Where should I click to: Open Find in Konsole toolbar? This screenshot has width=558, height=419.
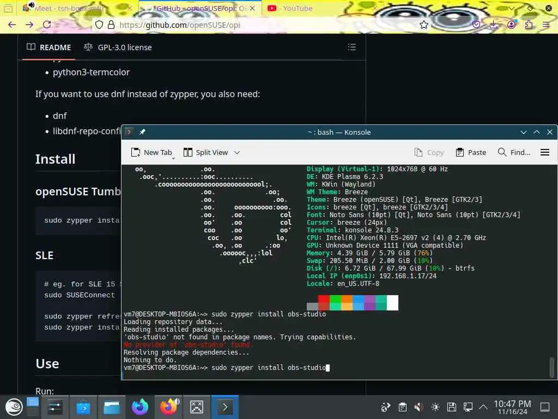[514, 152]
